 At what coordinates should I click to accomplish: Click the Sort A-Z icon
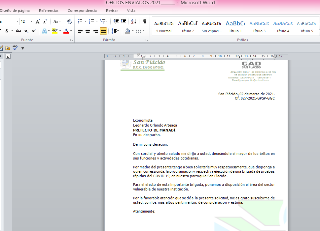pyautogui.click(x=133, y=21)
